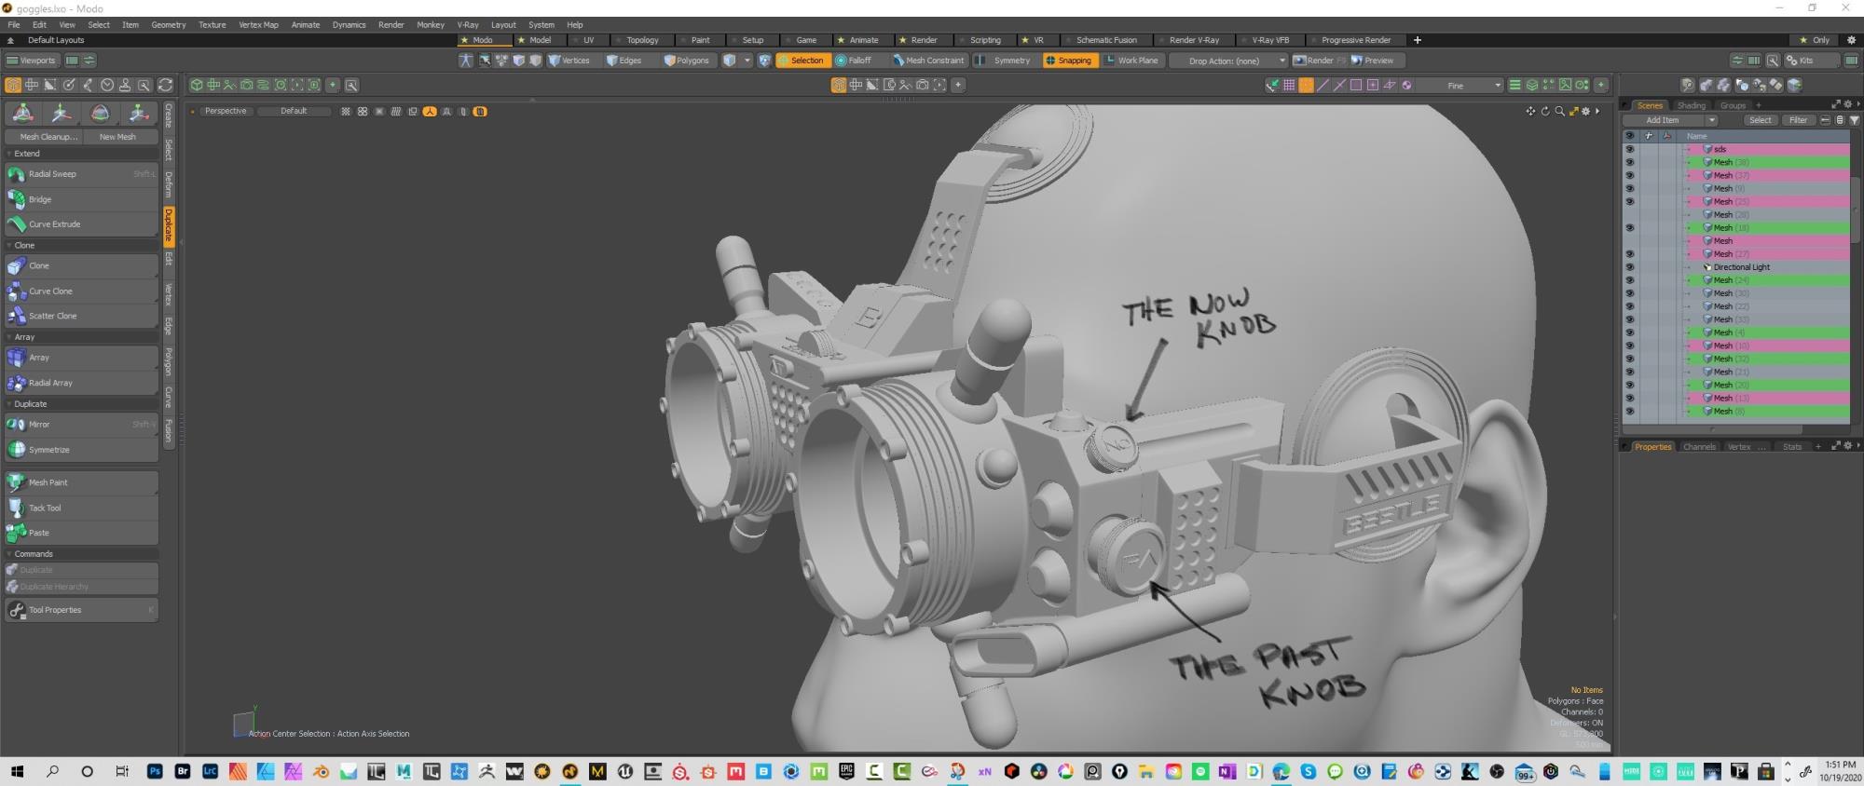Viewport: 1864px width, 786px height.
Task: Open the viewport settings gear icon
Action: (x=1585, y=111)
